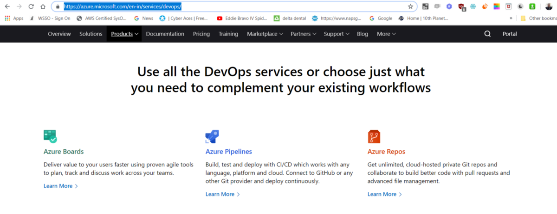The width and height of the screenshot is (557, 214).
Task: Open the Training nav item
Action: pyautogui.click(x=228, y=34)
